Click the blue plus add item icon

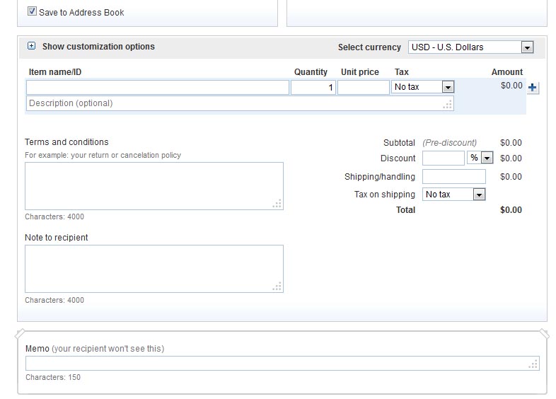click(533, 88)
